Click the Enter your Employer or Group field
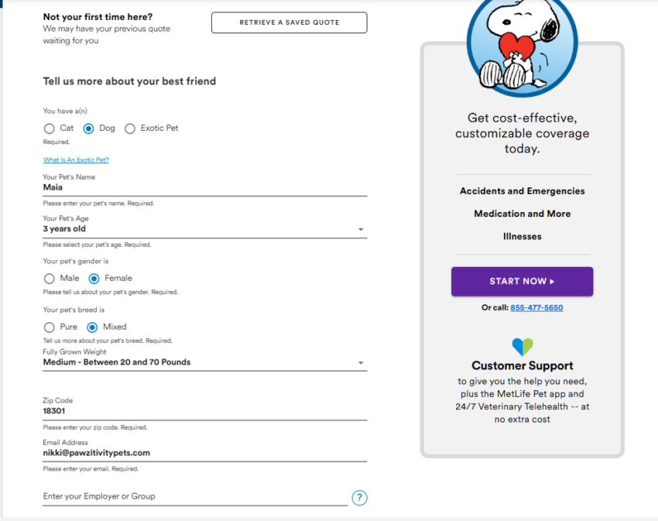This screenshot has width=658, height=521. click(195, 496)
